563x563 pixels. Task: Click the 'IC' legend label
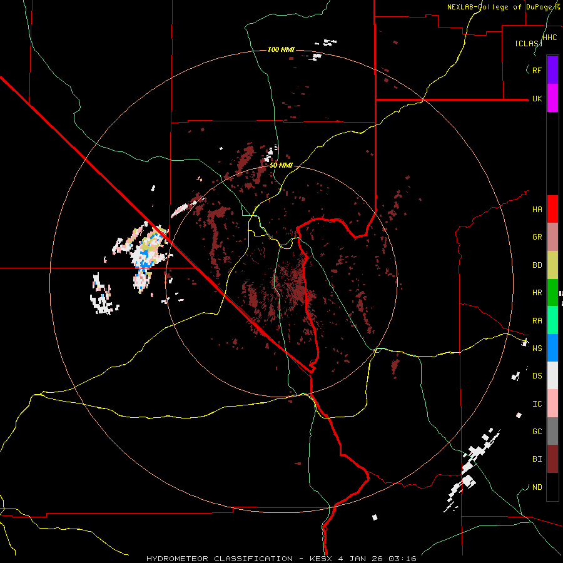(537, 404)
